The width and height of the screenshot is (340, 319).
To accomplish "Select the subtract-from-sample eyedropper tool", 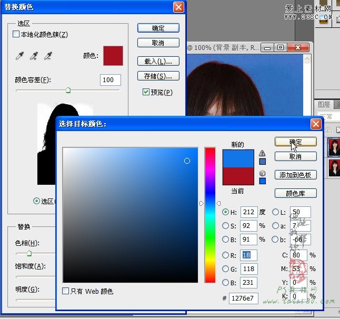I will pyautogui.click(x=48, y=55).
